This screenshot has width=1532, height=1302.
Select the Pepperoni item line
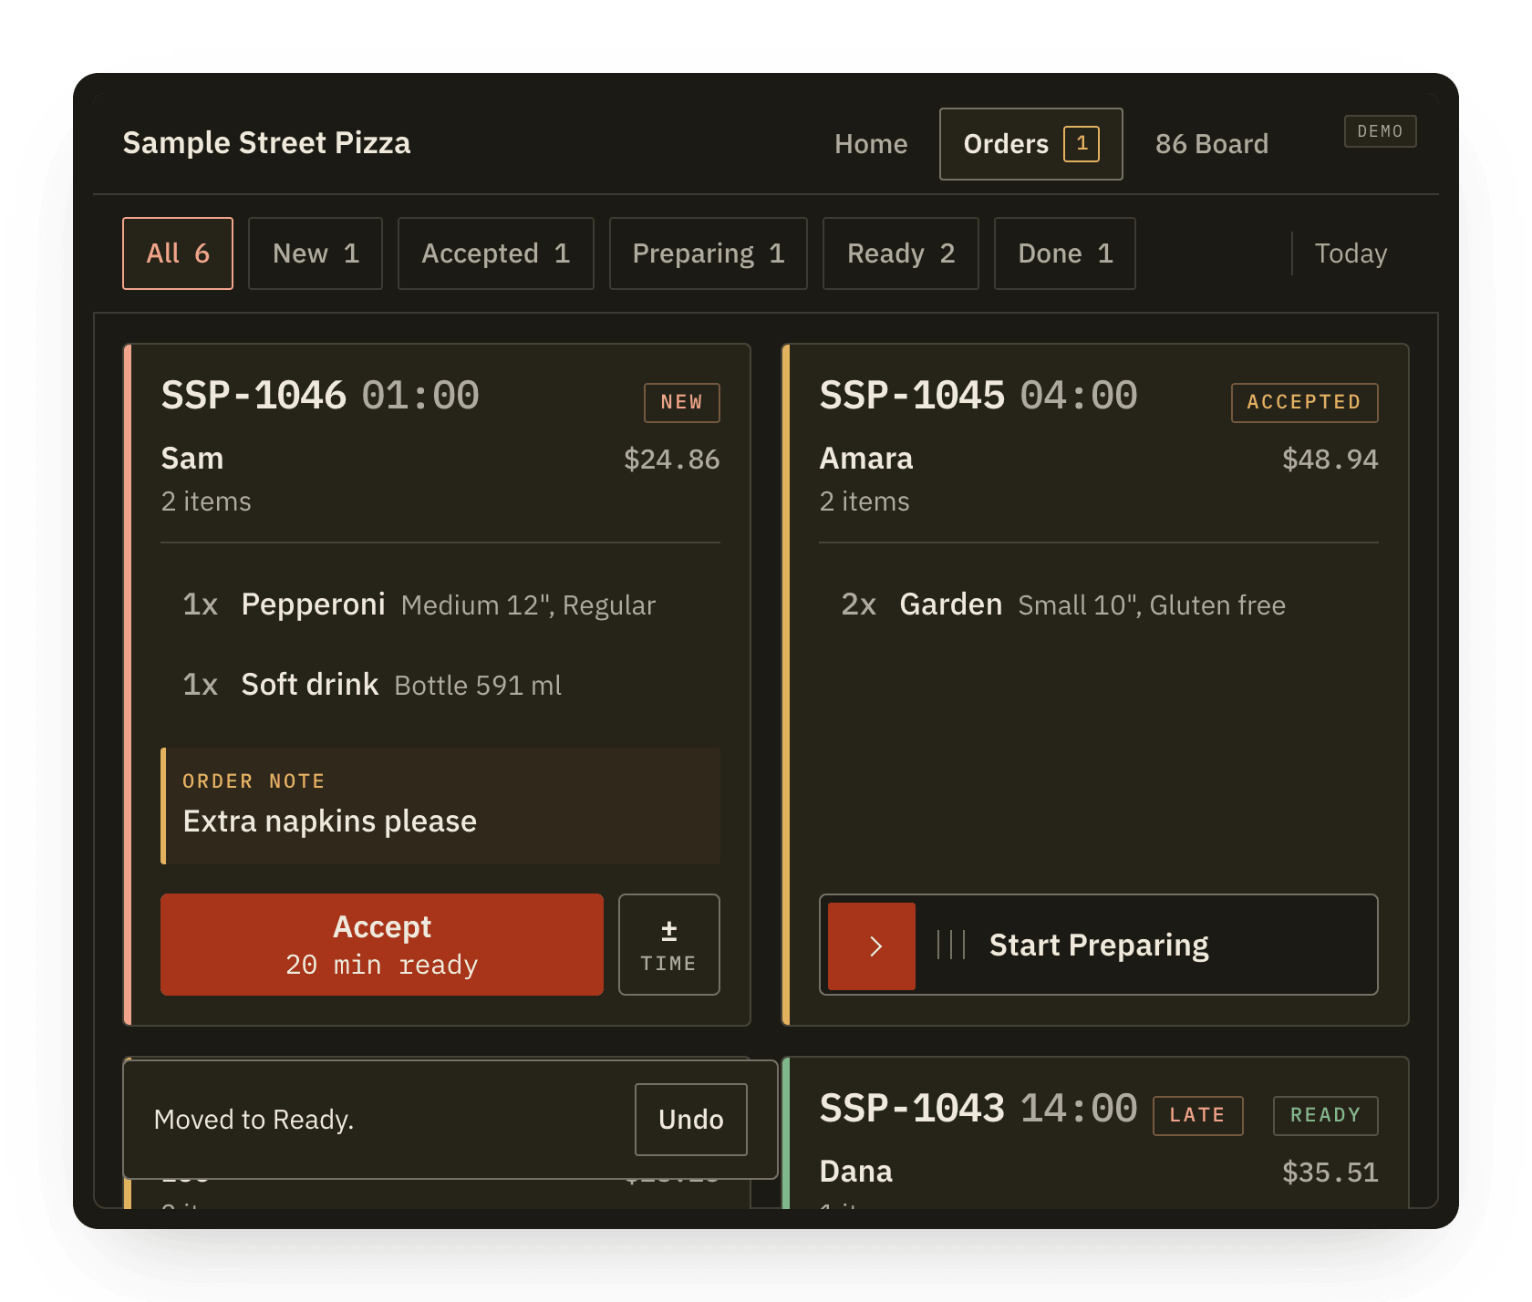pos(440,604)
